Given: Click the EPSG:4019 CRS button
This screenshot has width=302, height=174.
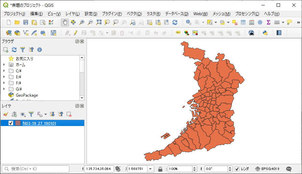Looking at the screenshot, I should coord(268,169).
